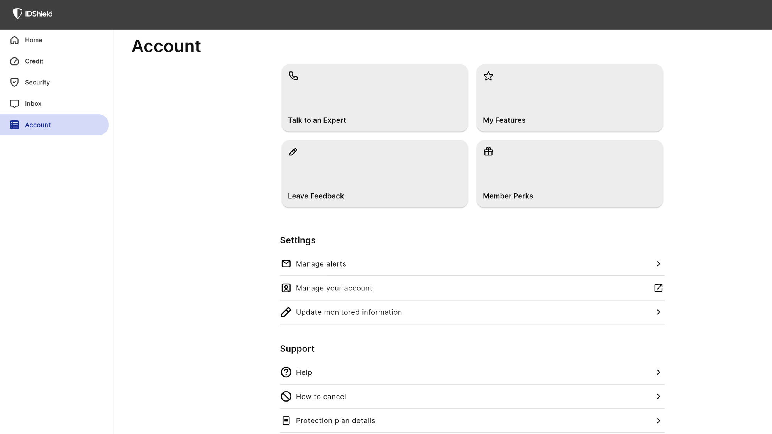Open the Inbox sidebar item
Image resolution: width=772 pixels, height=434 pixels.
point(33,104)
